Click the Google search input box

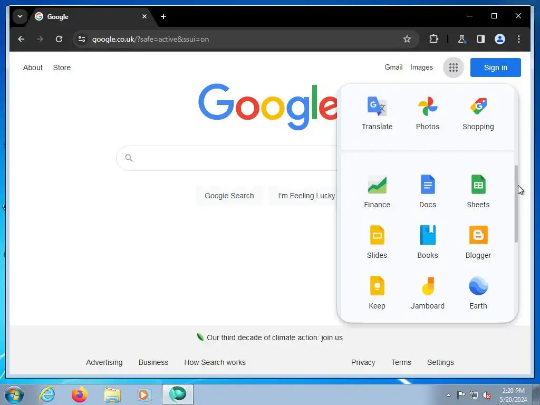coord(227,158)
